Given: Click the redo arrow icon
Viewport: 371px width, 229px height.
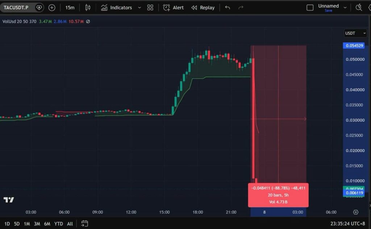Looking at the screenshot, I should pyautogui.click(x=241, y=8).
